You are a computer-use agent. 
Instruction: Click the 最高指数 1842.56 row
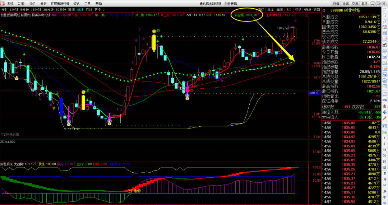point(351,86)
